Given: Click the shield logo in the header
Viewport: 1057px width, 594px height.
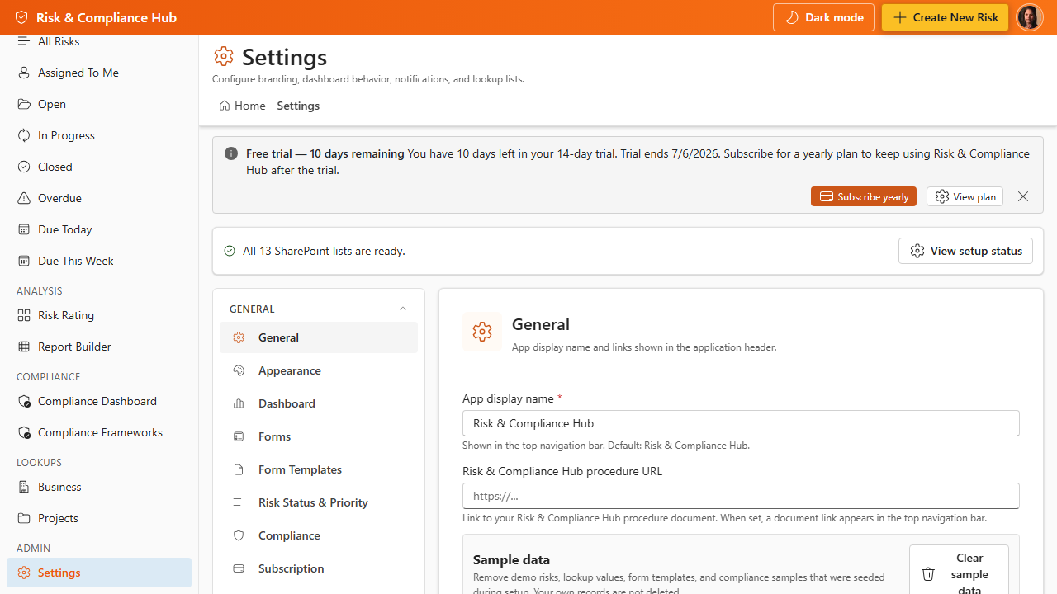Looking at the screenshot, I should tap(21, 17).
